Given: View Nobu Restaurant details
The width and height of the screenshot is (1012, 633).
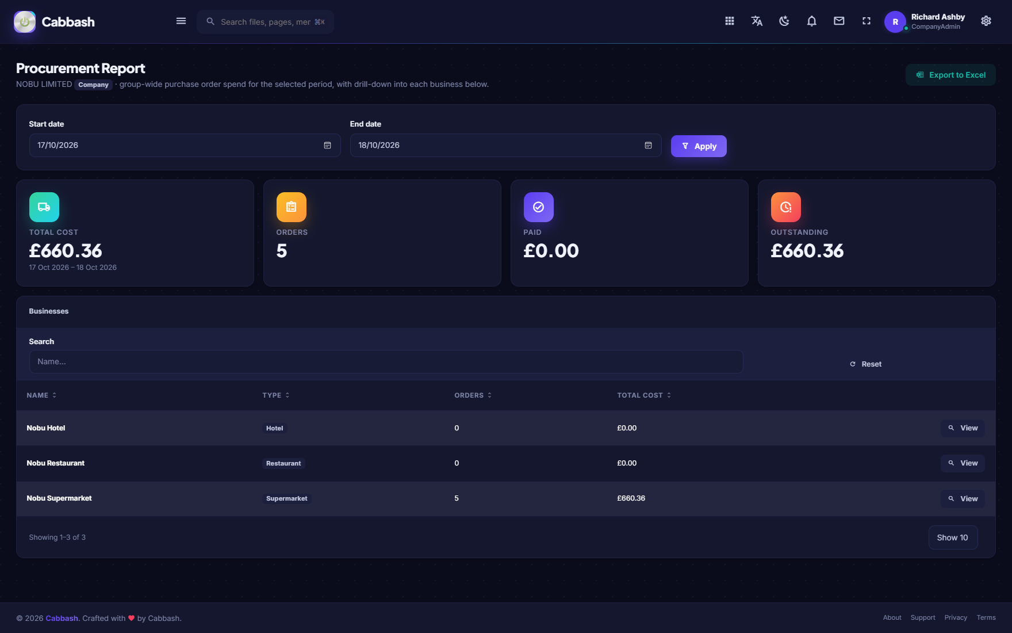Looking at the screenshot, I should pos(963,463).
